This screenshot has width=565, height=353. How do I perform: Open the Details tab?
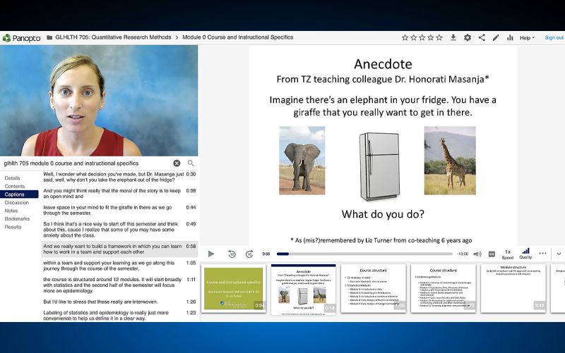(12, 178)
